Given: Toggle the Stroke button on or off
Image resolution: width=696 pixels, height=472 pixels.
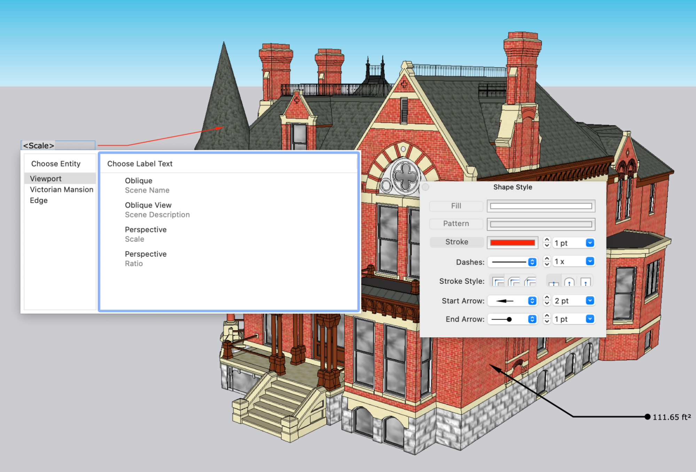Looking at the screenshot, I should tap(456, 242).
